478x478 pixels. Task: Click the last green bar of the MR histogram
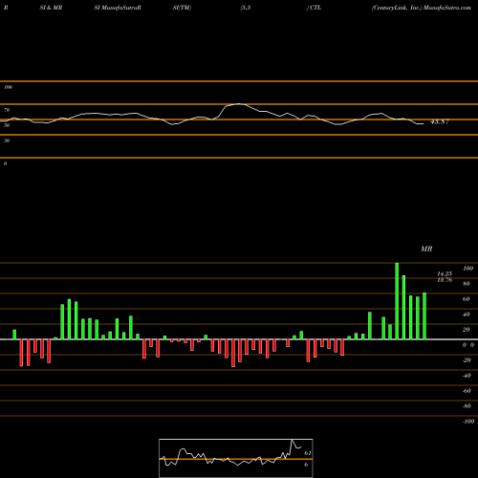(424, 316)
